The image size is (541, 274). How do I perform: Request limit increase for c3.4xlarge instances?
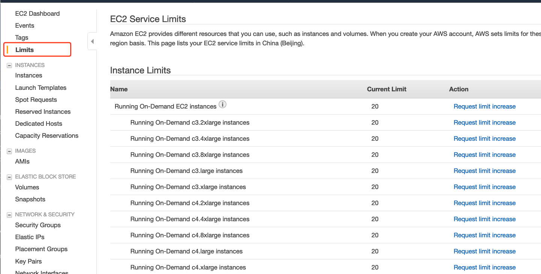click(484, 138)
